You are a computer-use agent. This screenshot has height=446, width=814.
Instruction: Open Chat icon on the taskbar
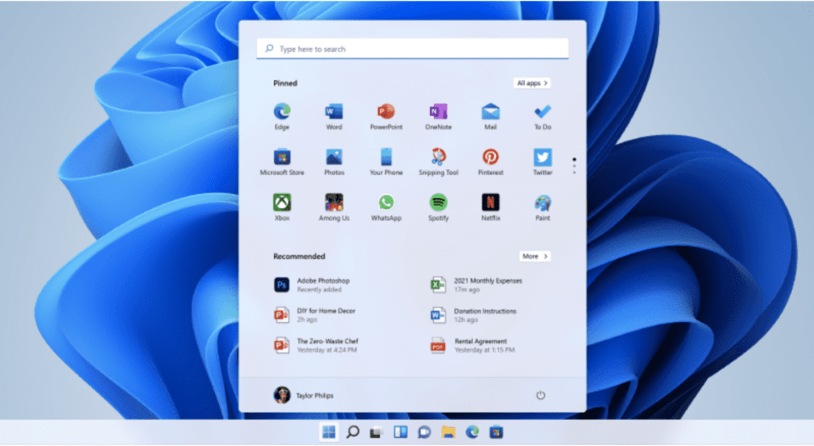point(424,432)
